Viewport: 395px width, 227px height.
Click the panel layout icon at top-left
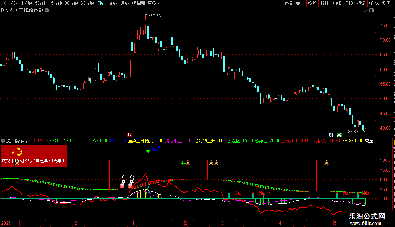tap(4, 3)
